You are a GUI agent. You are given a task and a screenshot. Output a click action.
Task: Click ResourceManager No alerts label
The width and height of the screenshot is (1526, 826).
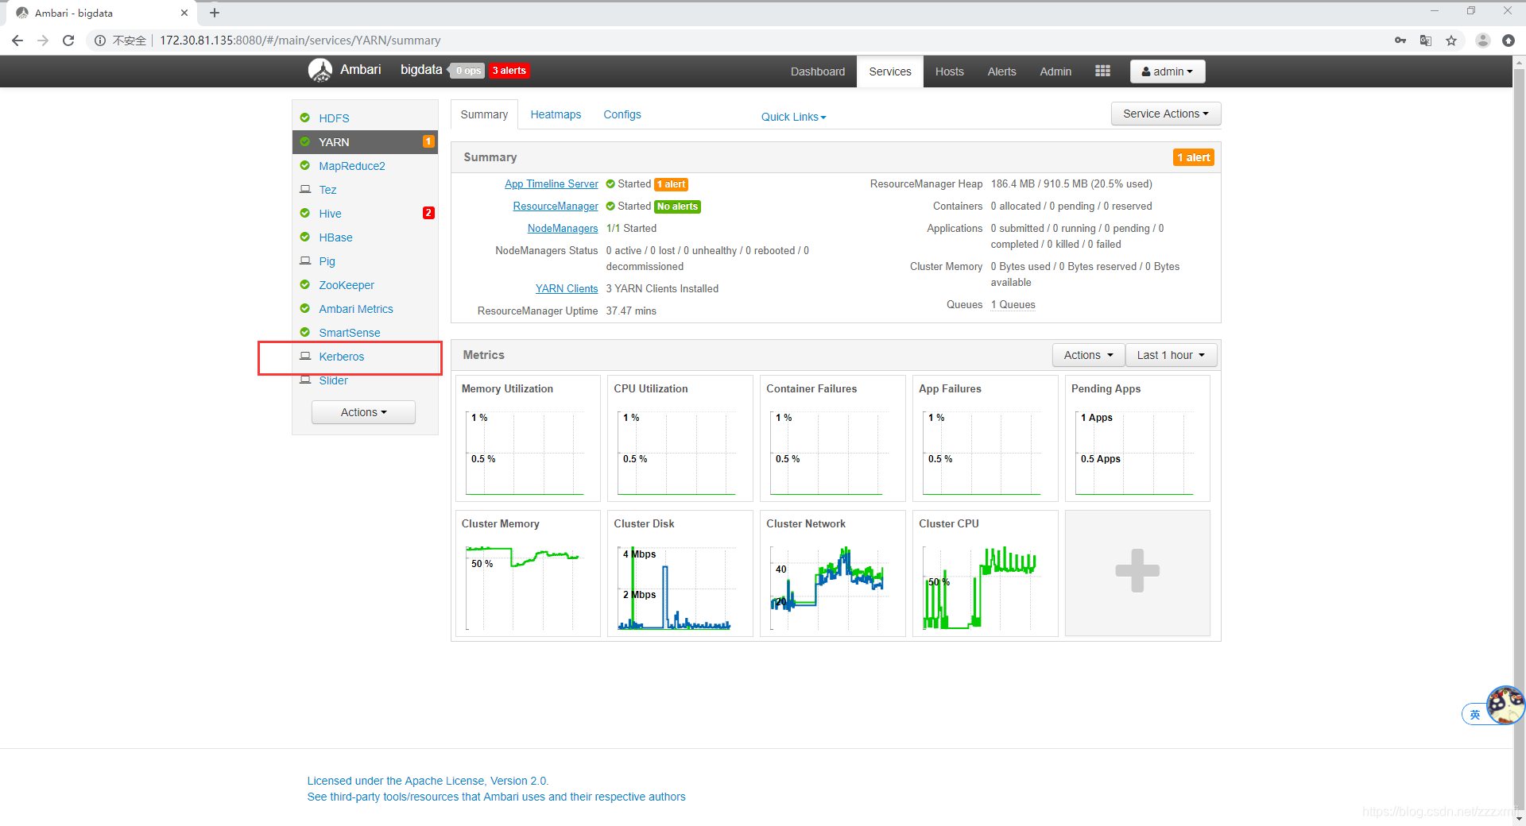pyautogui.click(x=678, y=206)
